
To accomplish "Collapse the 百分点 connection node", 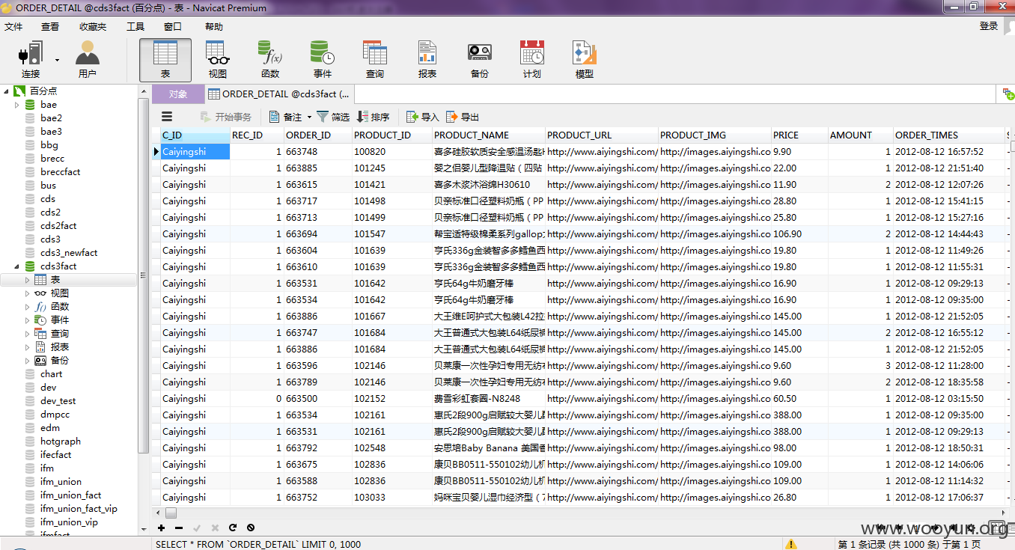I will point(7,91).
